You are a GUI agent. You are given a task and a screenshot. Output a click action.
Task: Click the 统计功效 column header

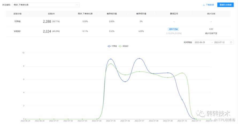click(211, 14)
